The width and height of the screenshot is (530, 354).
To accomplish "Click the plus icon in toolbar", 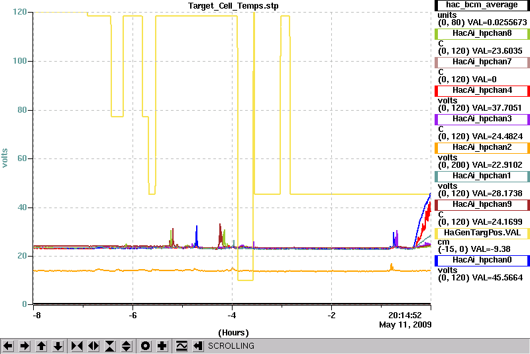I will (162, 346).
